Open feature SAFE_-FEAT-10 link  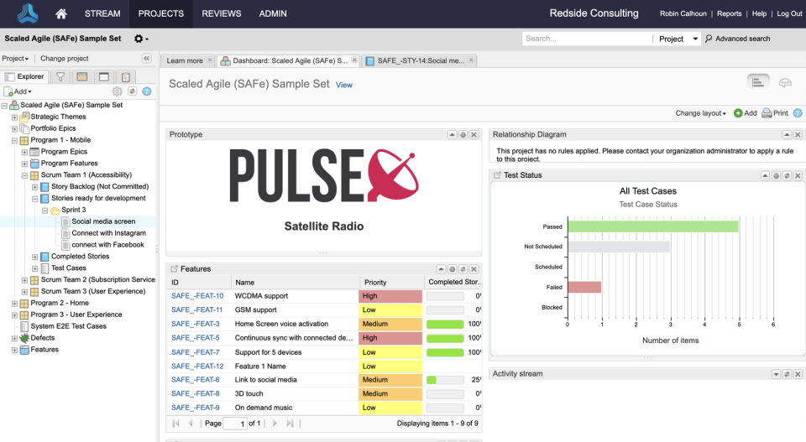point(197,296)
